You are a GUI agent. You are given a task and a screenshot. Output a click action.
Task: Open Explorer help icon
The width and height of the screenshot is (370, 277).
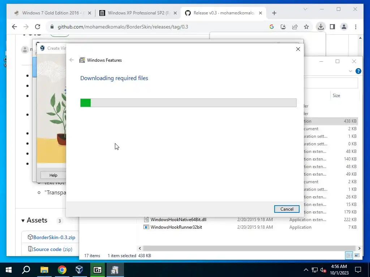click(x=358, y=71)
